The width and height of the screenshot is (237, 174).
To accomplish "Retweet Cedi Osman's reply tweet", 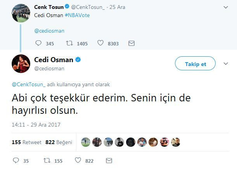I will tap(46, 160).
